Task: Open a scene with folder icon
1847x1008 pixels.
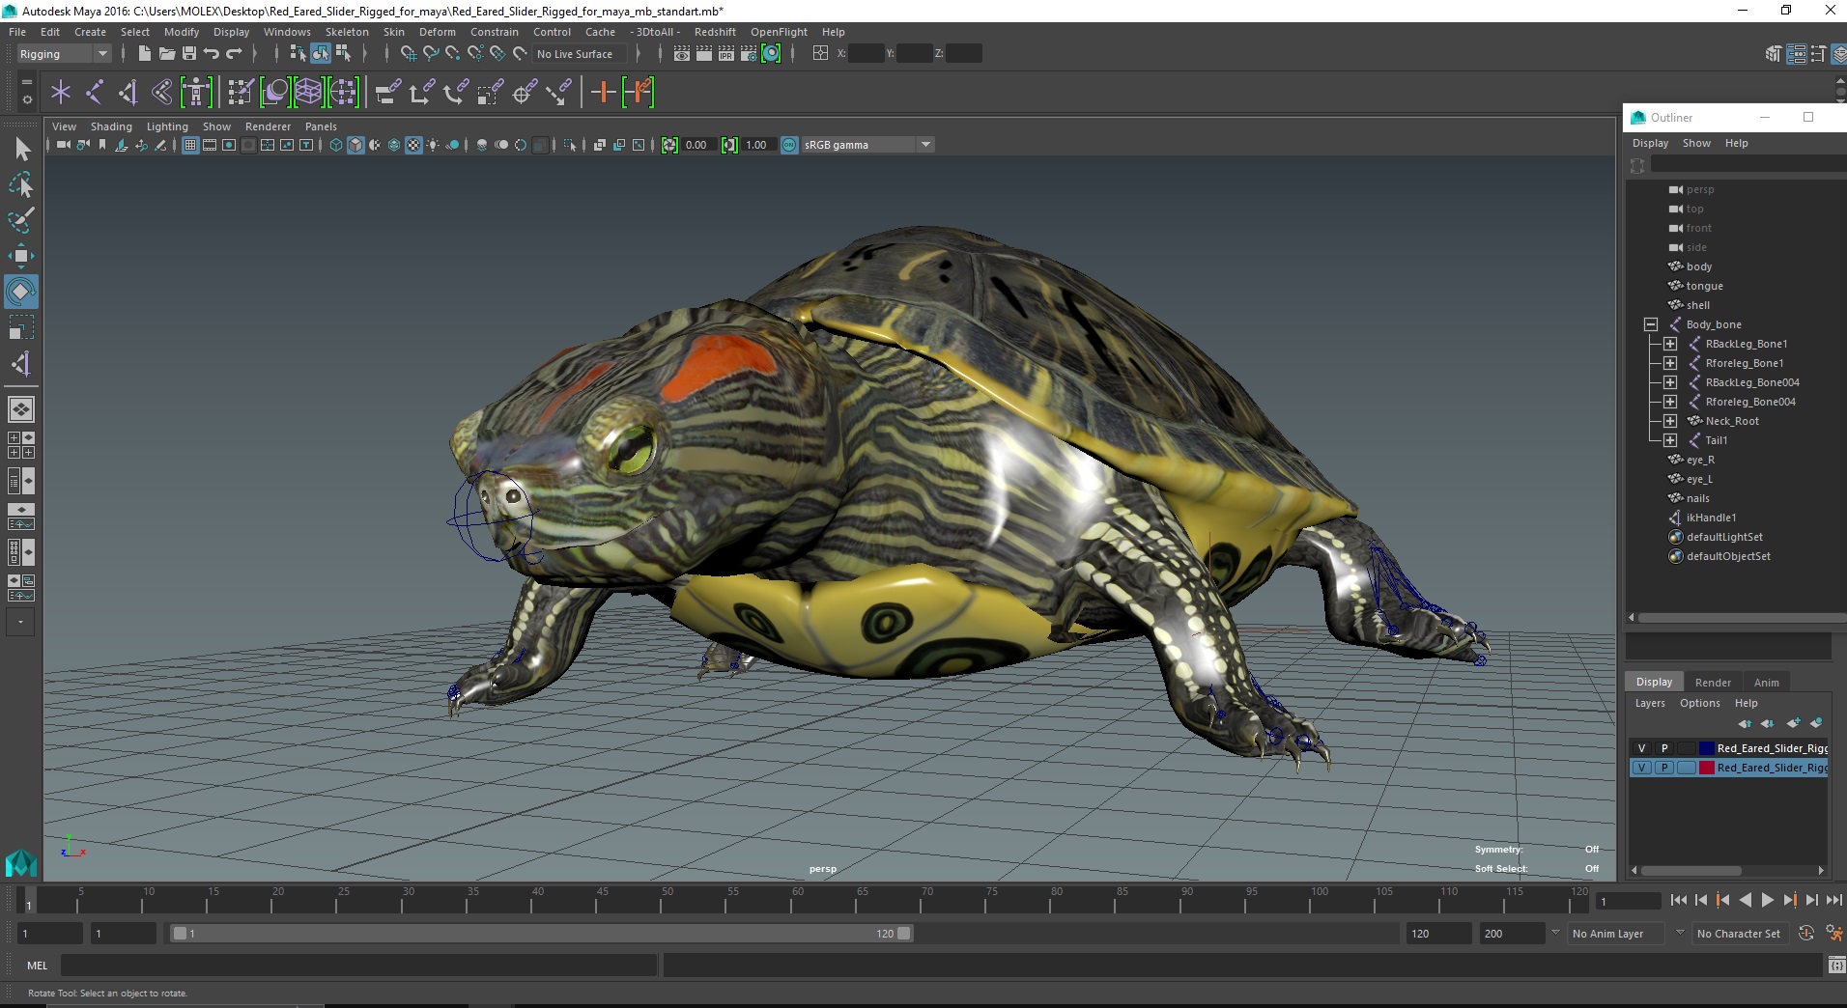Action: 167,54
